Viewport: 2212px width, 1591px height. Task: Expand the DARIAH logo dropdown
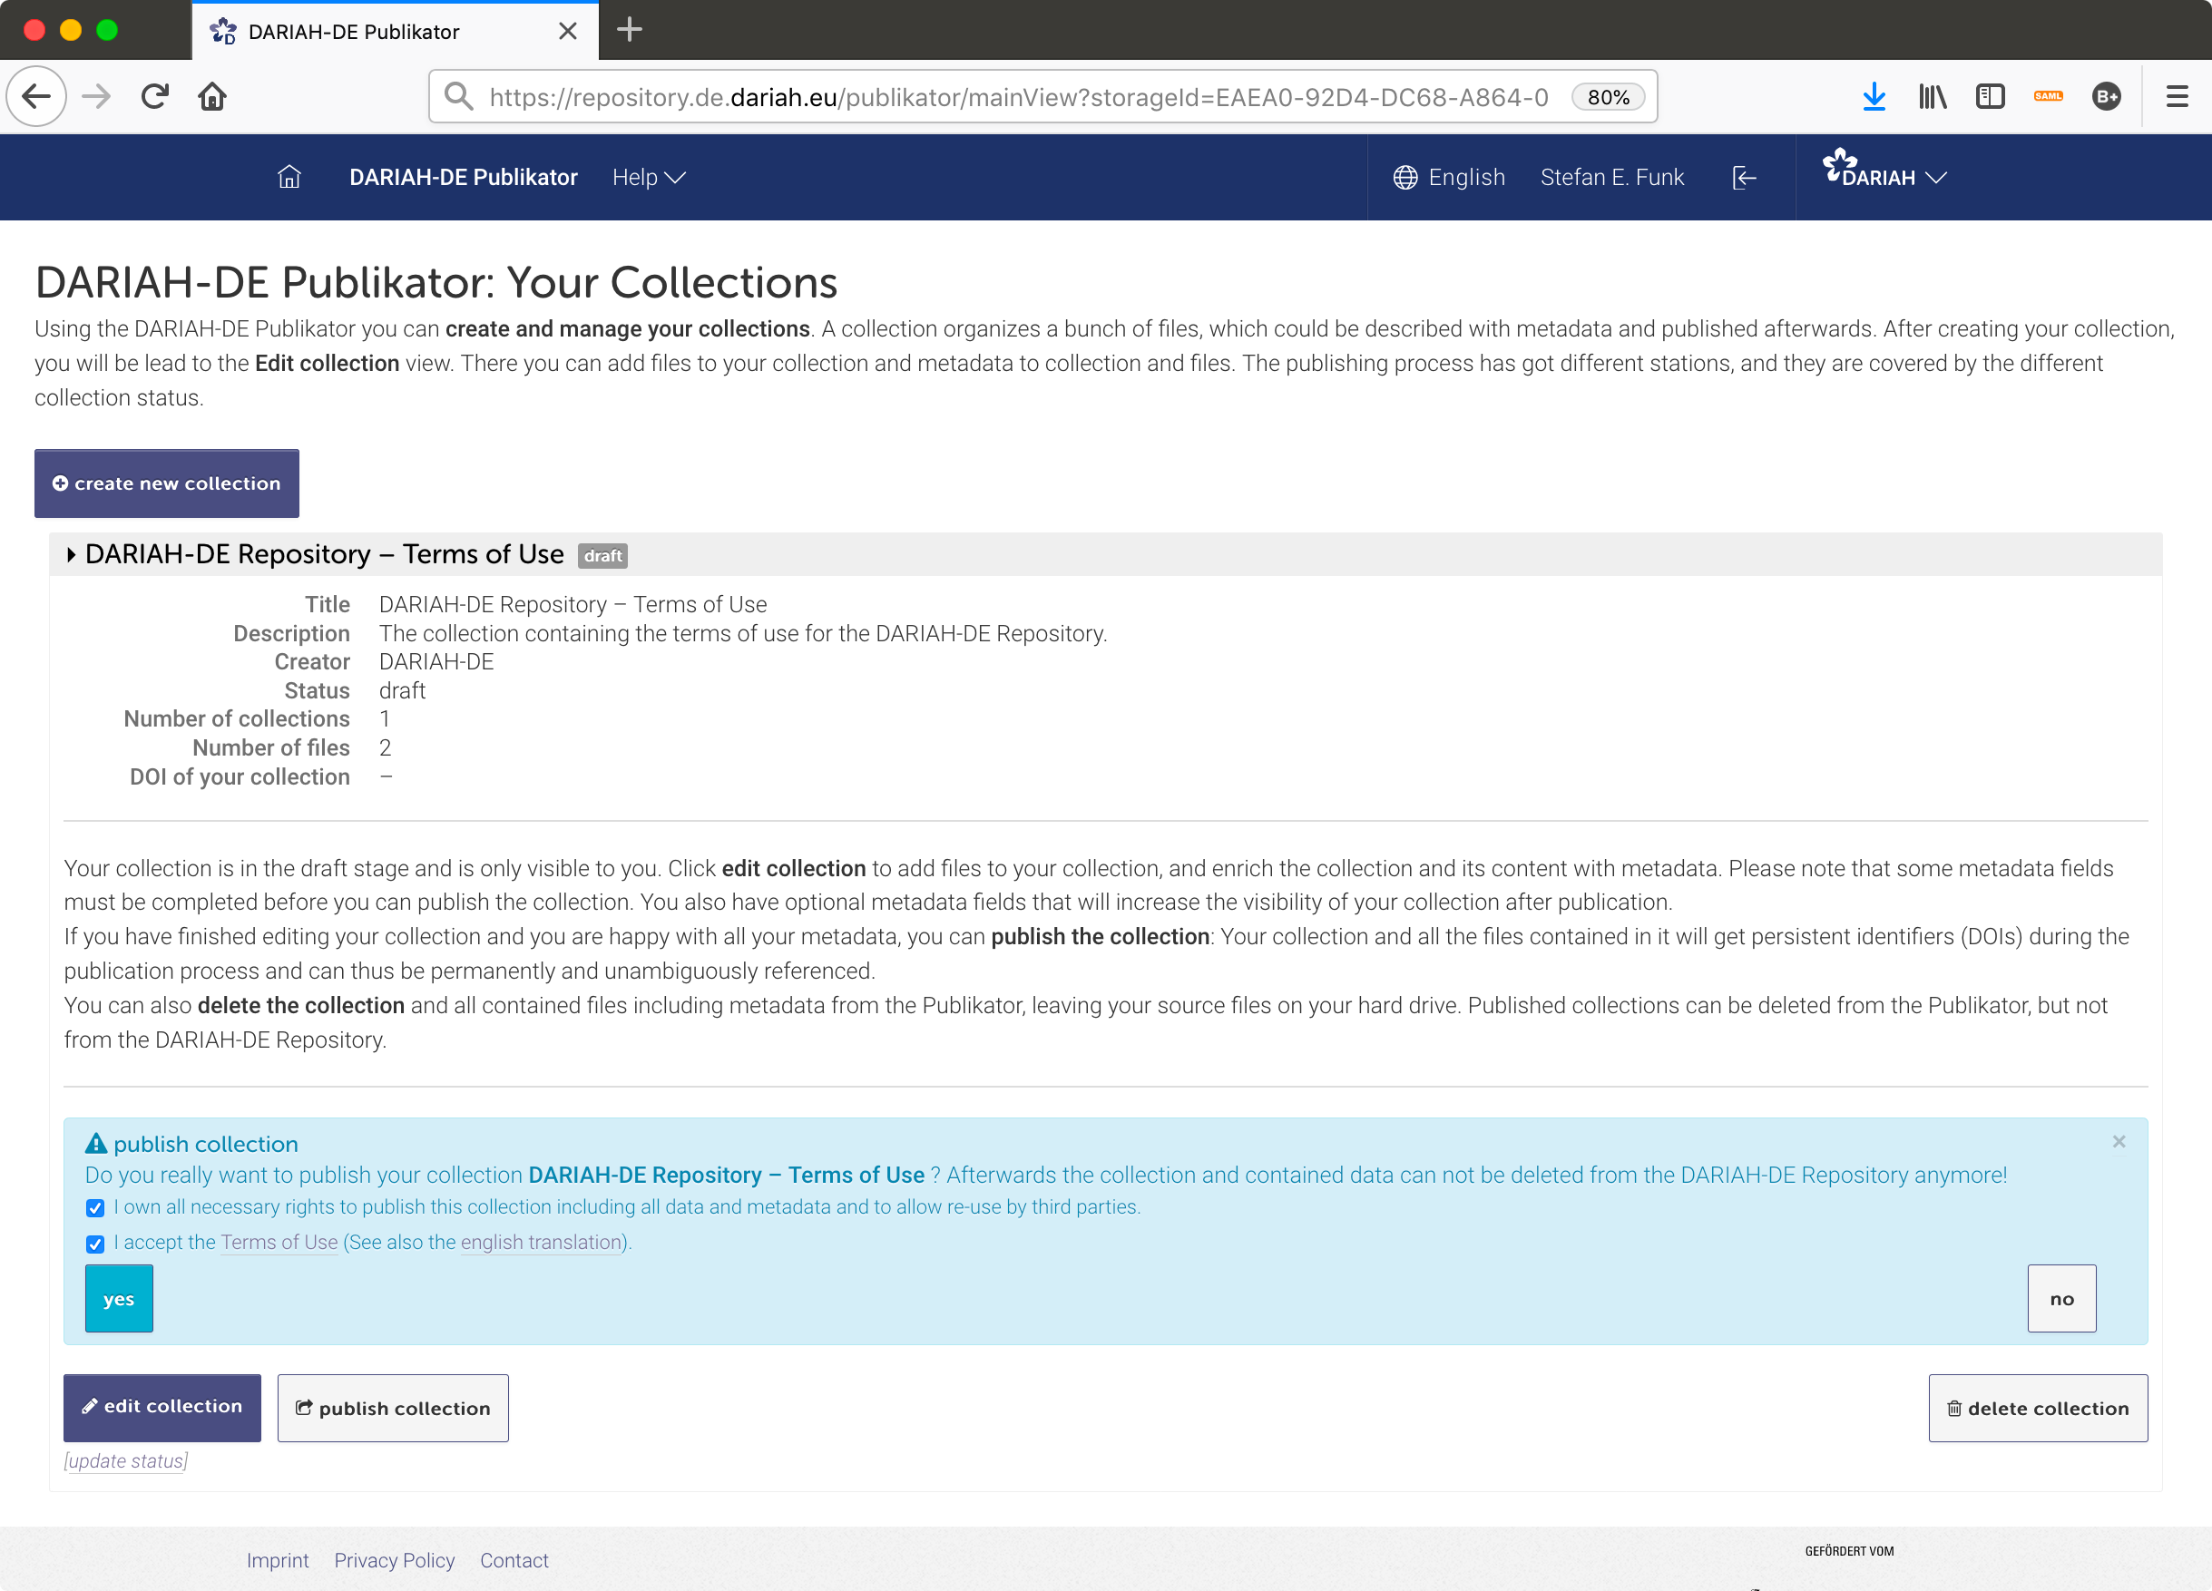pos(1884,173)
